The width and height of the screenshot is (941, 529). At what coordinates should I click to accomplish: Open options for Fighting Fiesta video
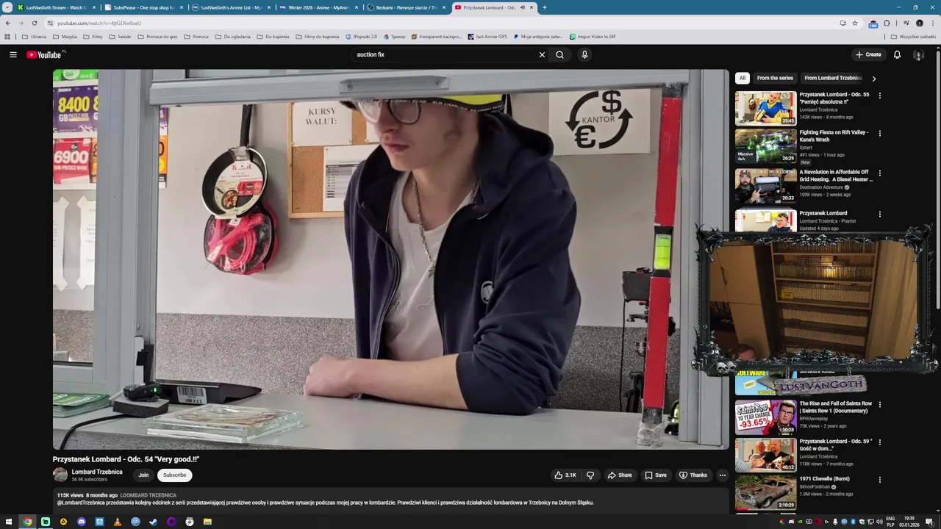point(879,134)
